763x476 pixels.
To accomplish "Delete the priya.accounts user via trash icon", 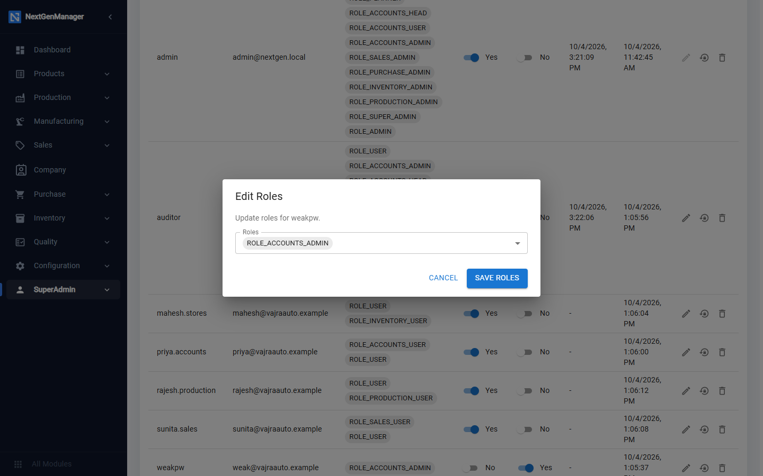I will click(722, 352).
